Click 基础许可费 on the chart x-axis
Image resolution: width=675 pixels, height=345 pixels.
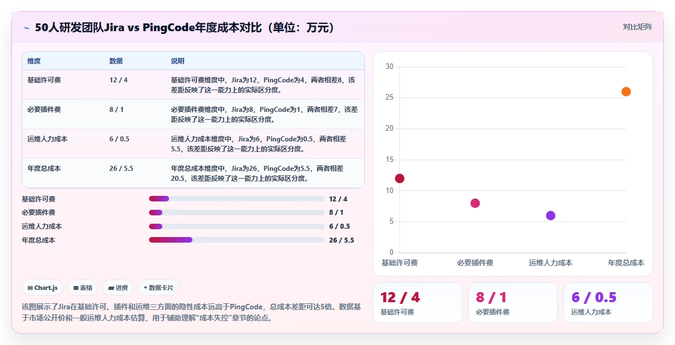pyautogui.click(x=399, y=263)
